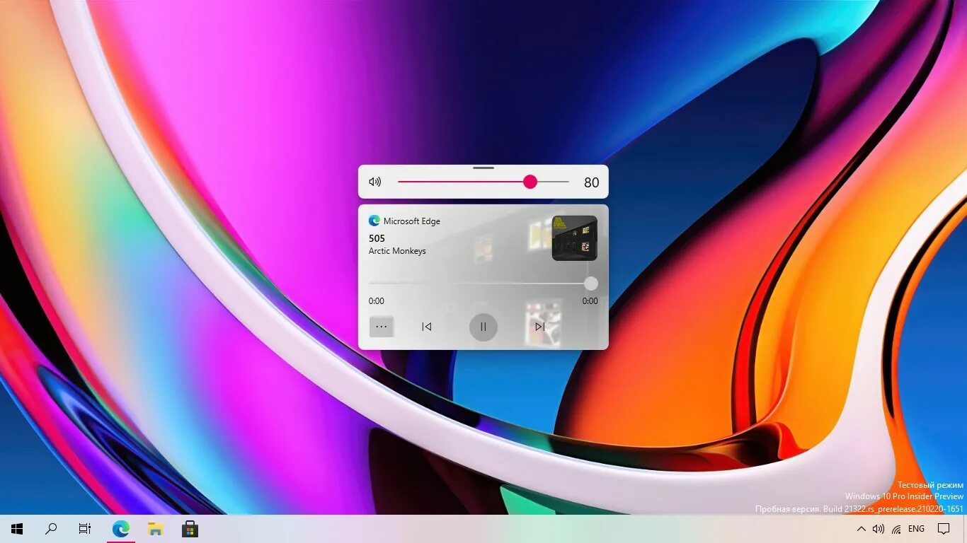967x543 pixels.
Task: Click the system tray volume icon
Action: [x=879, y=529]
